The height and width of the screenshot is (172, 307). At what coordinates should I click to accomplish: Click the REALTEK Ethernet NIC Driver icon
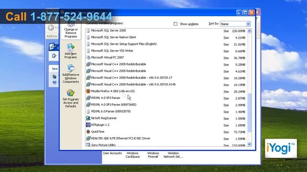(x=88, y=138)
